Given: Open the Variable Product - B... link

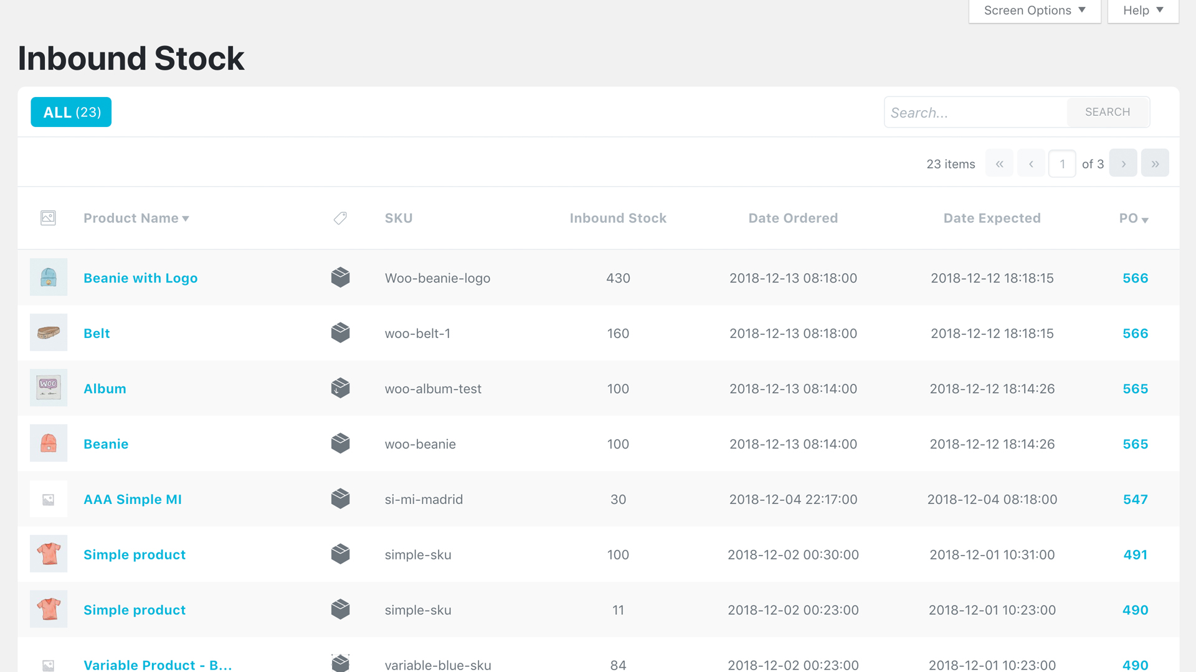Looking at the screenshot, I should pos(158,665).
